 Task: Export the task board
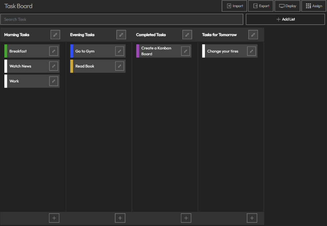tap(261, 6)
